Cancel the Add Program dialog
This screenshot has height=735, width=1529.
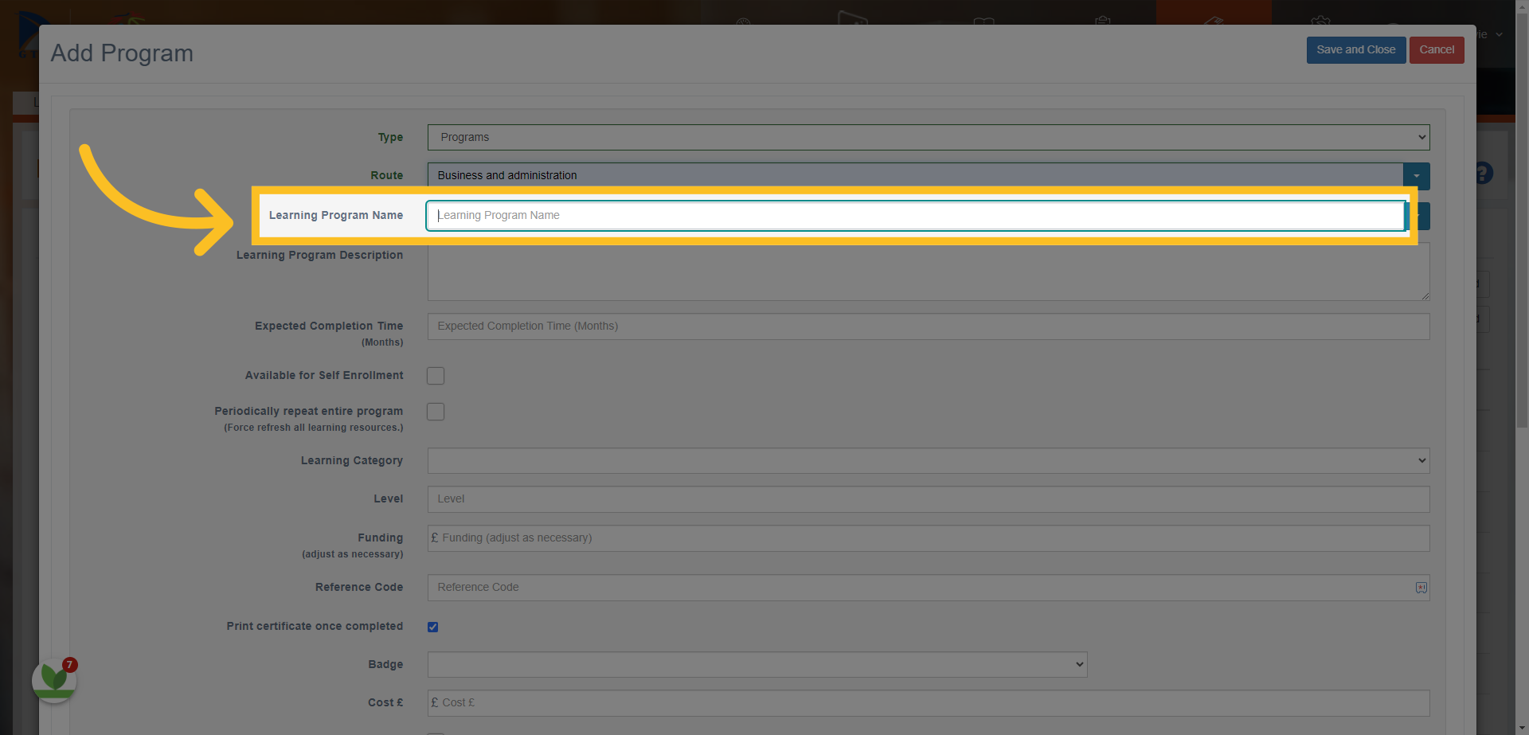tap(1436, 49)
